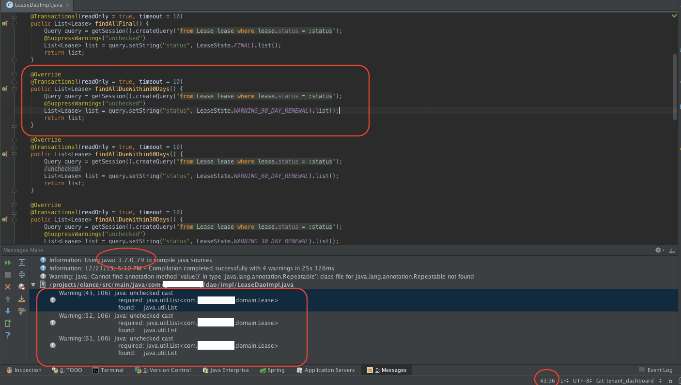Screen dimensions: 681x385
Task: Click the override gutter icon beside findAllFinal
Action: click(4, 23)
